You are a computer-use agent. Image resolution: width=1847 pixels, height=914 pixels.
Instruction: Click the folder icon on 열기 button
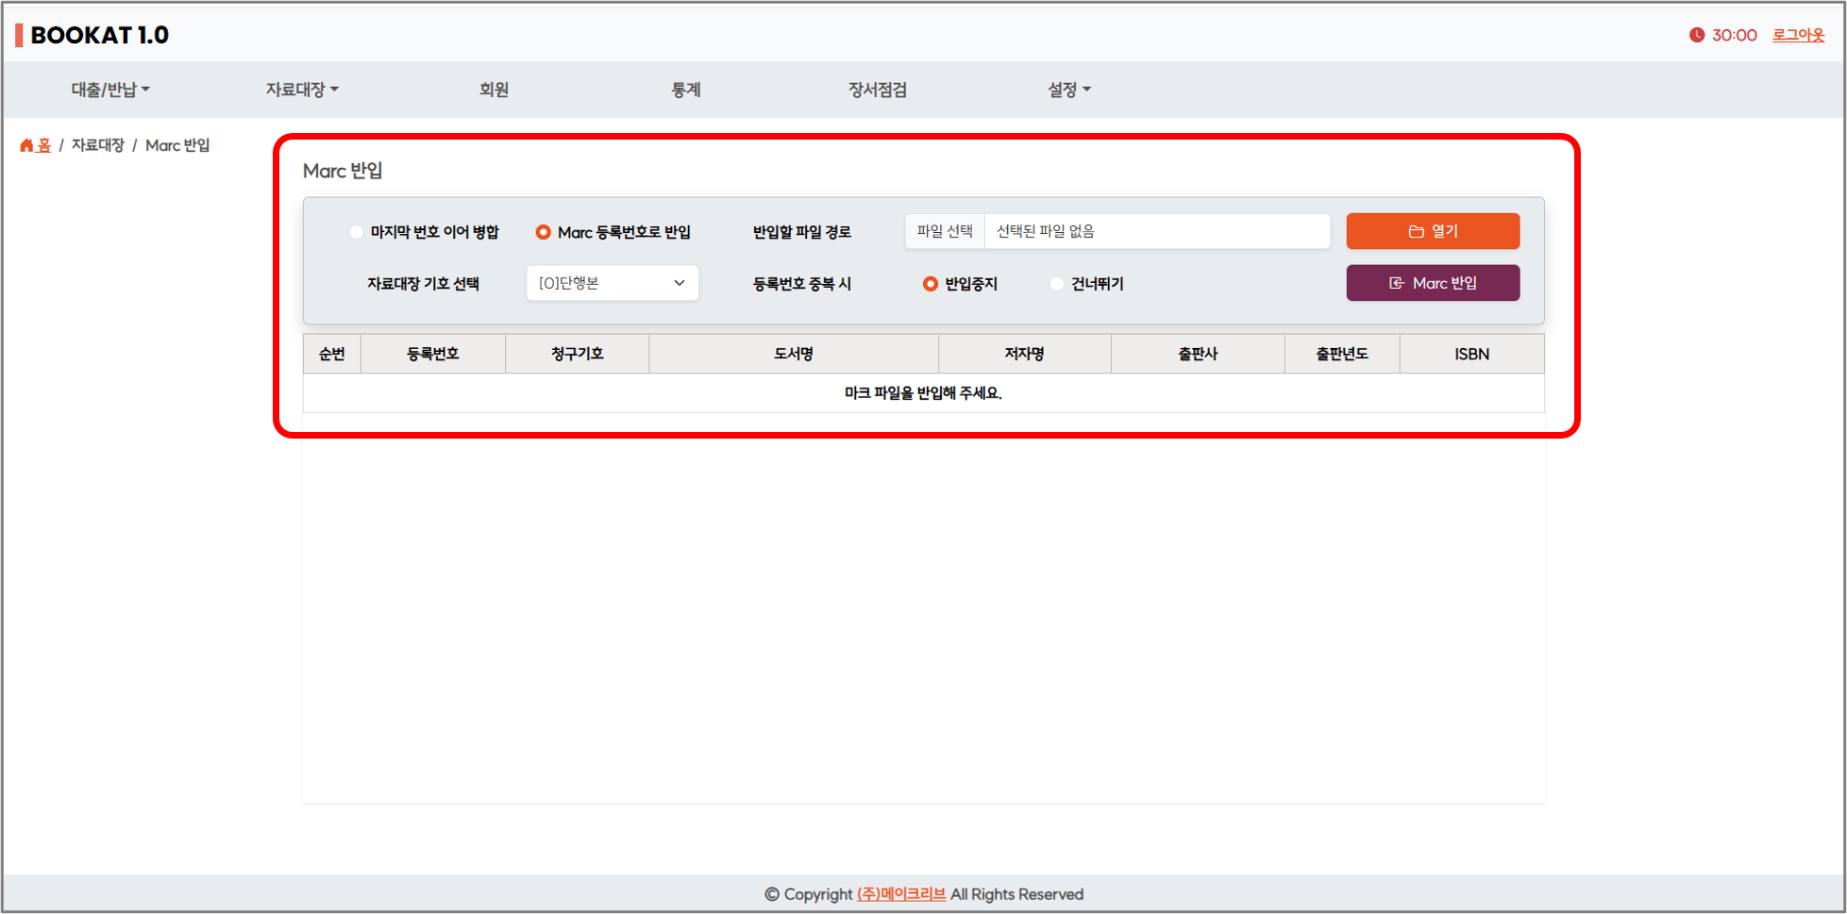click(1416, 231)
